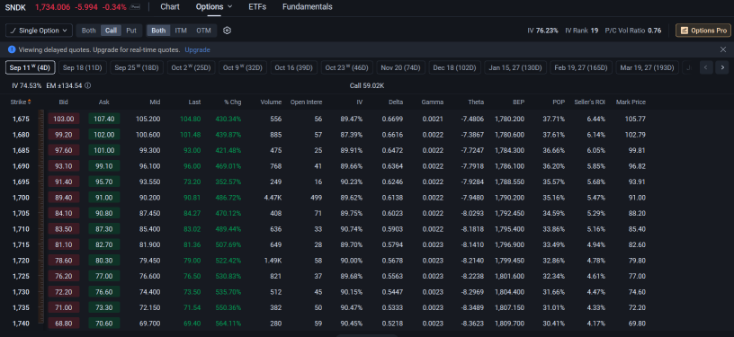The width and height of the screenshot is (734, 337).
Task: Sort by the Theta column header
Action: click(x=476, y=102)
